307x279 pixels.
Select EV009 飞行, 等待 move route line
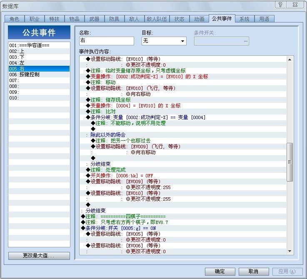tap(183, 147)
